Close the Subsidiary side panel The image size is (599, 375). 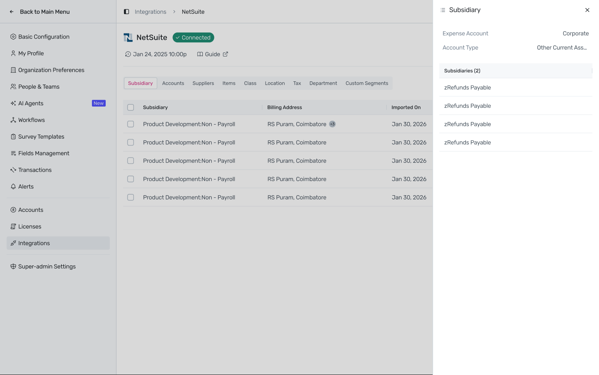click(587, 10)
